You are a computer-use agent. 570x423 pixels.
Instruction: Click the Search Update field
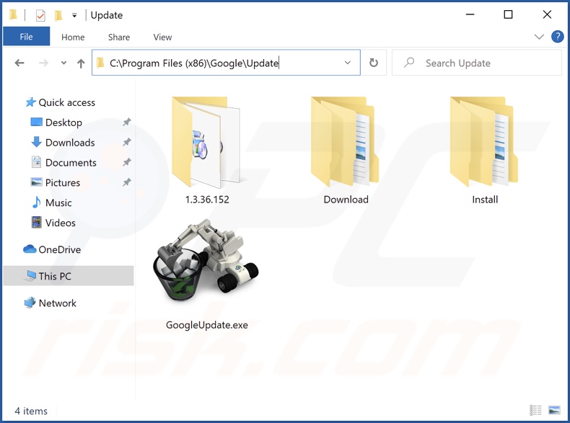tap(477, 63)
